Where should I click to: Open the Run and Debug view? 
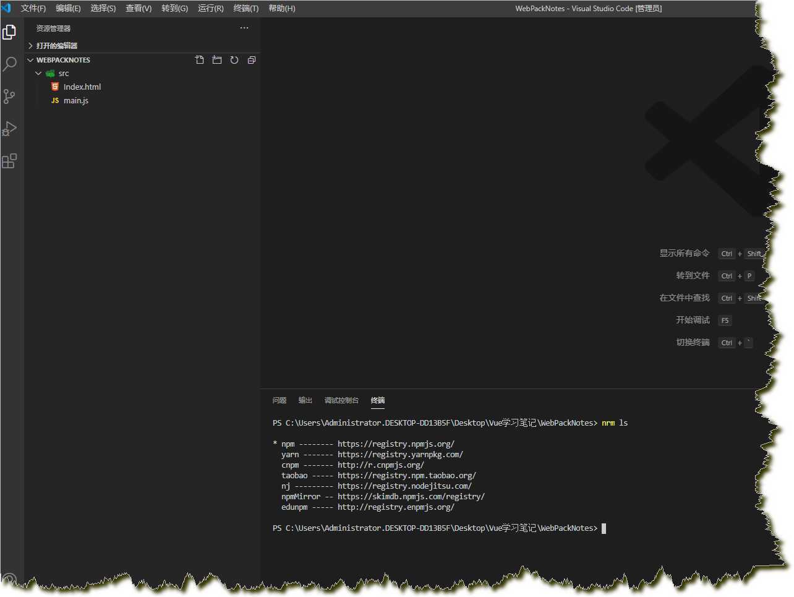pyautogui.click(x=9, y=128)
